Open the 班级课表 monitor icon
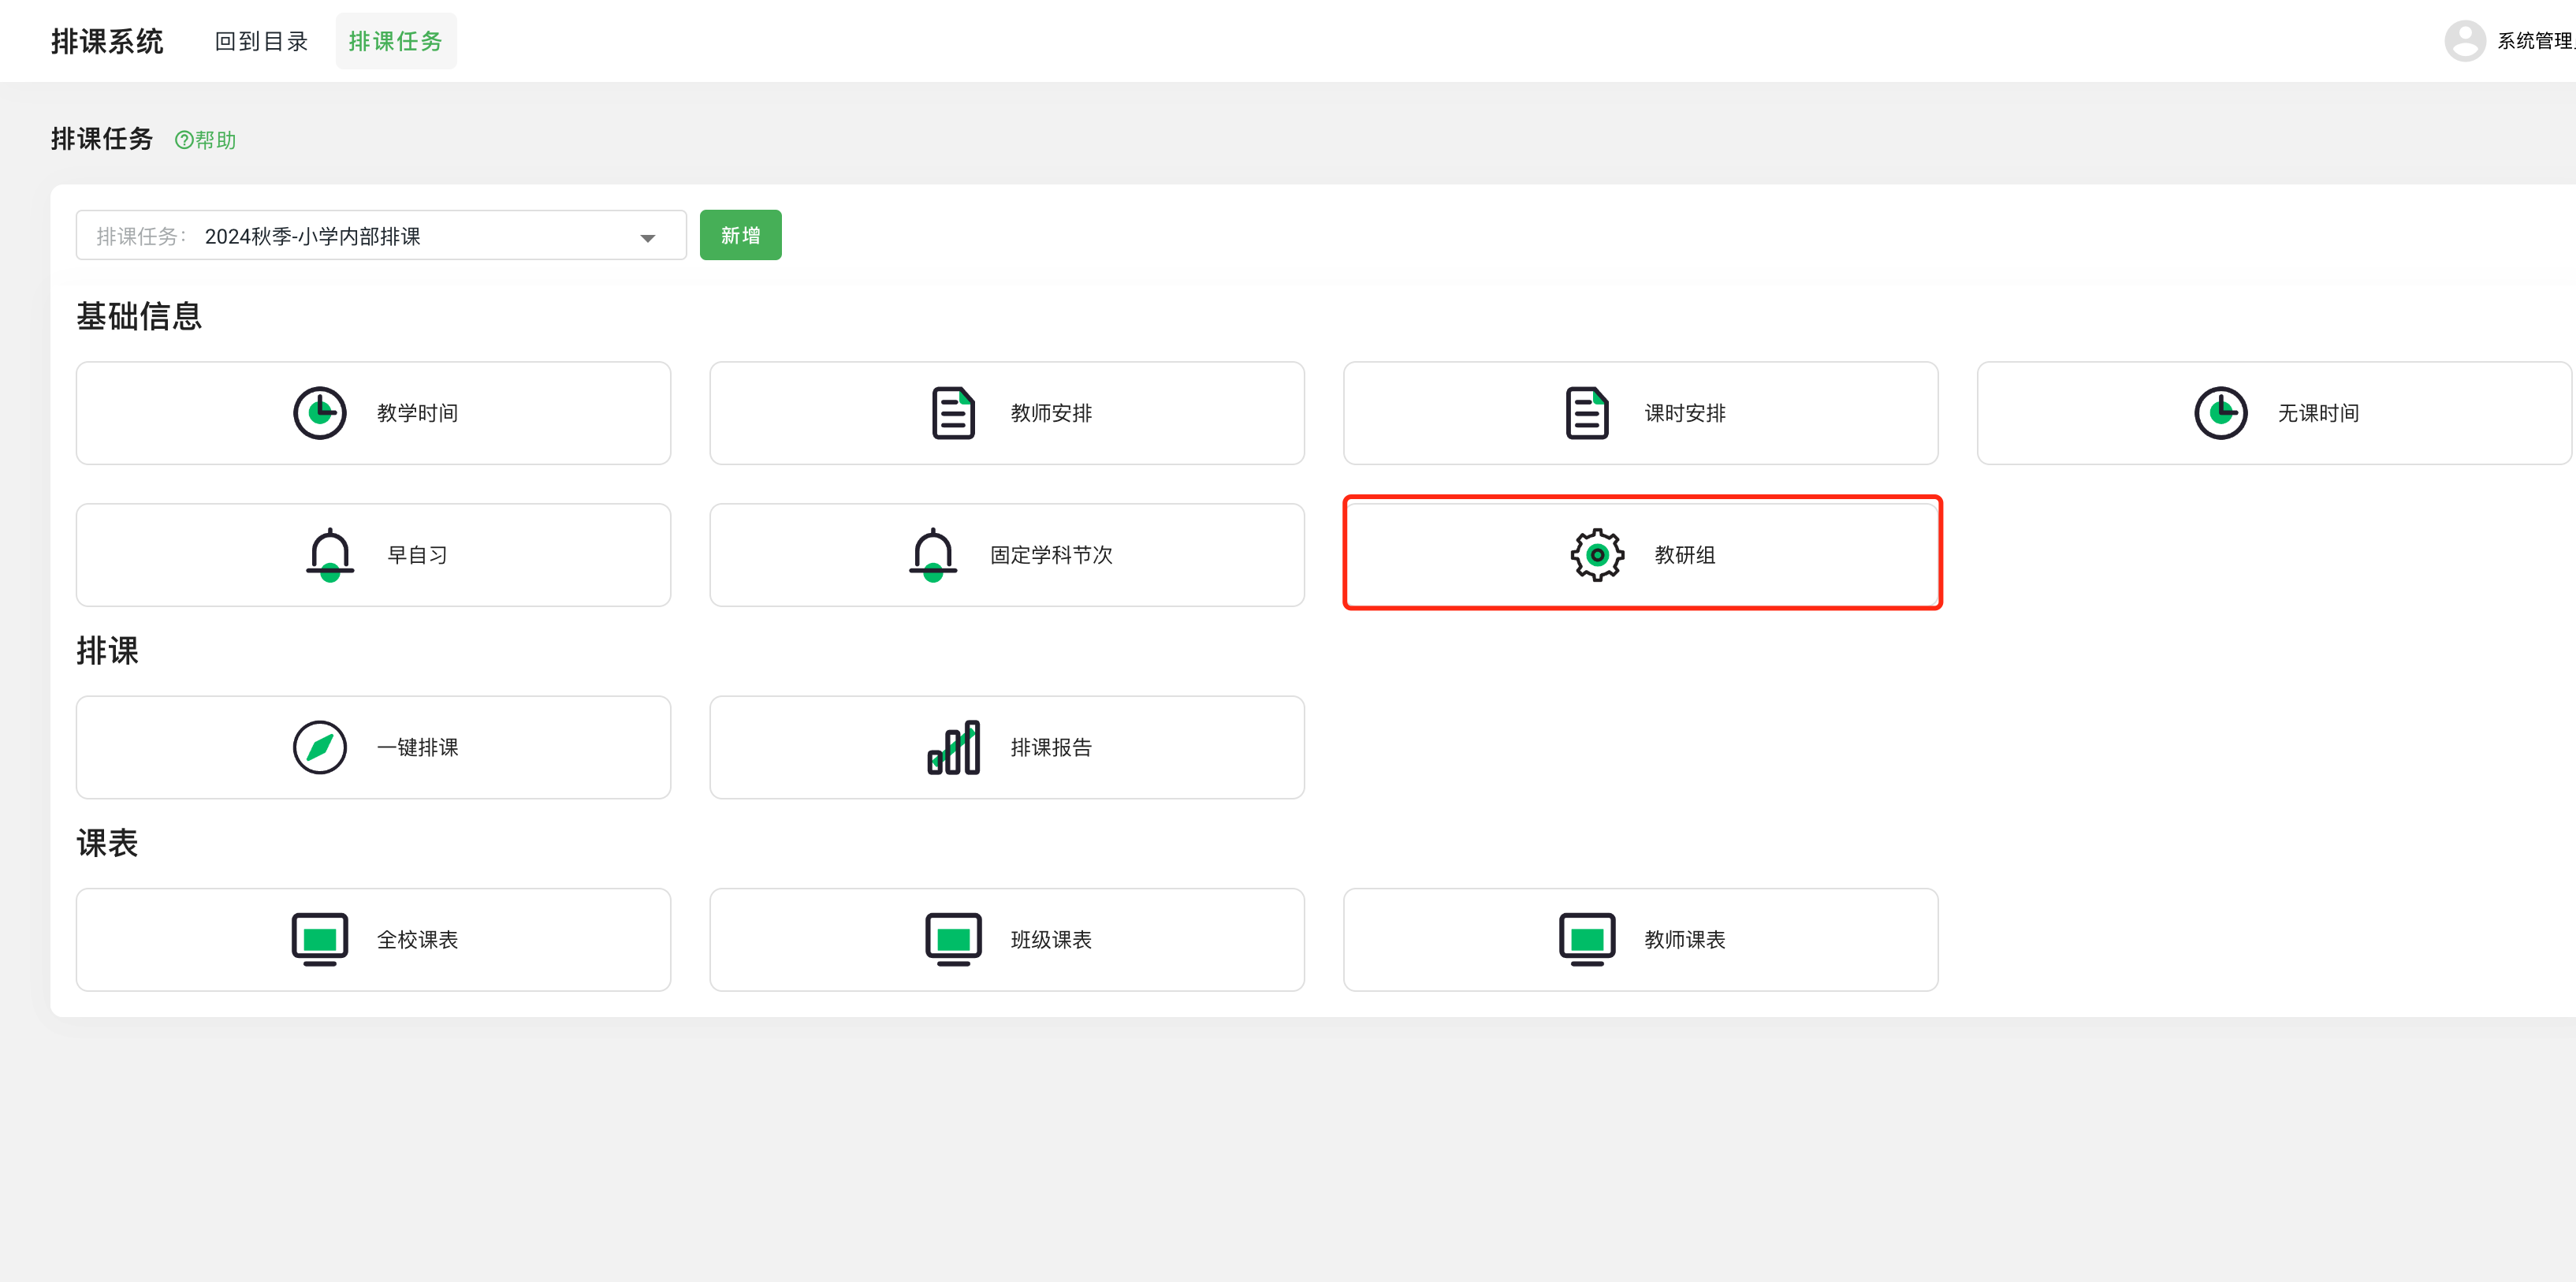Screen dimensions: 2576x1282 pos(953,939)
